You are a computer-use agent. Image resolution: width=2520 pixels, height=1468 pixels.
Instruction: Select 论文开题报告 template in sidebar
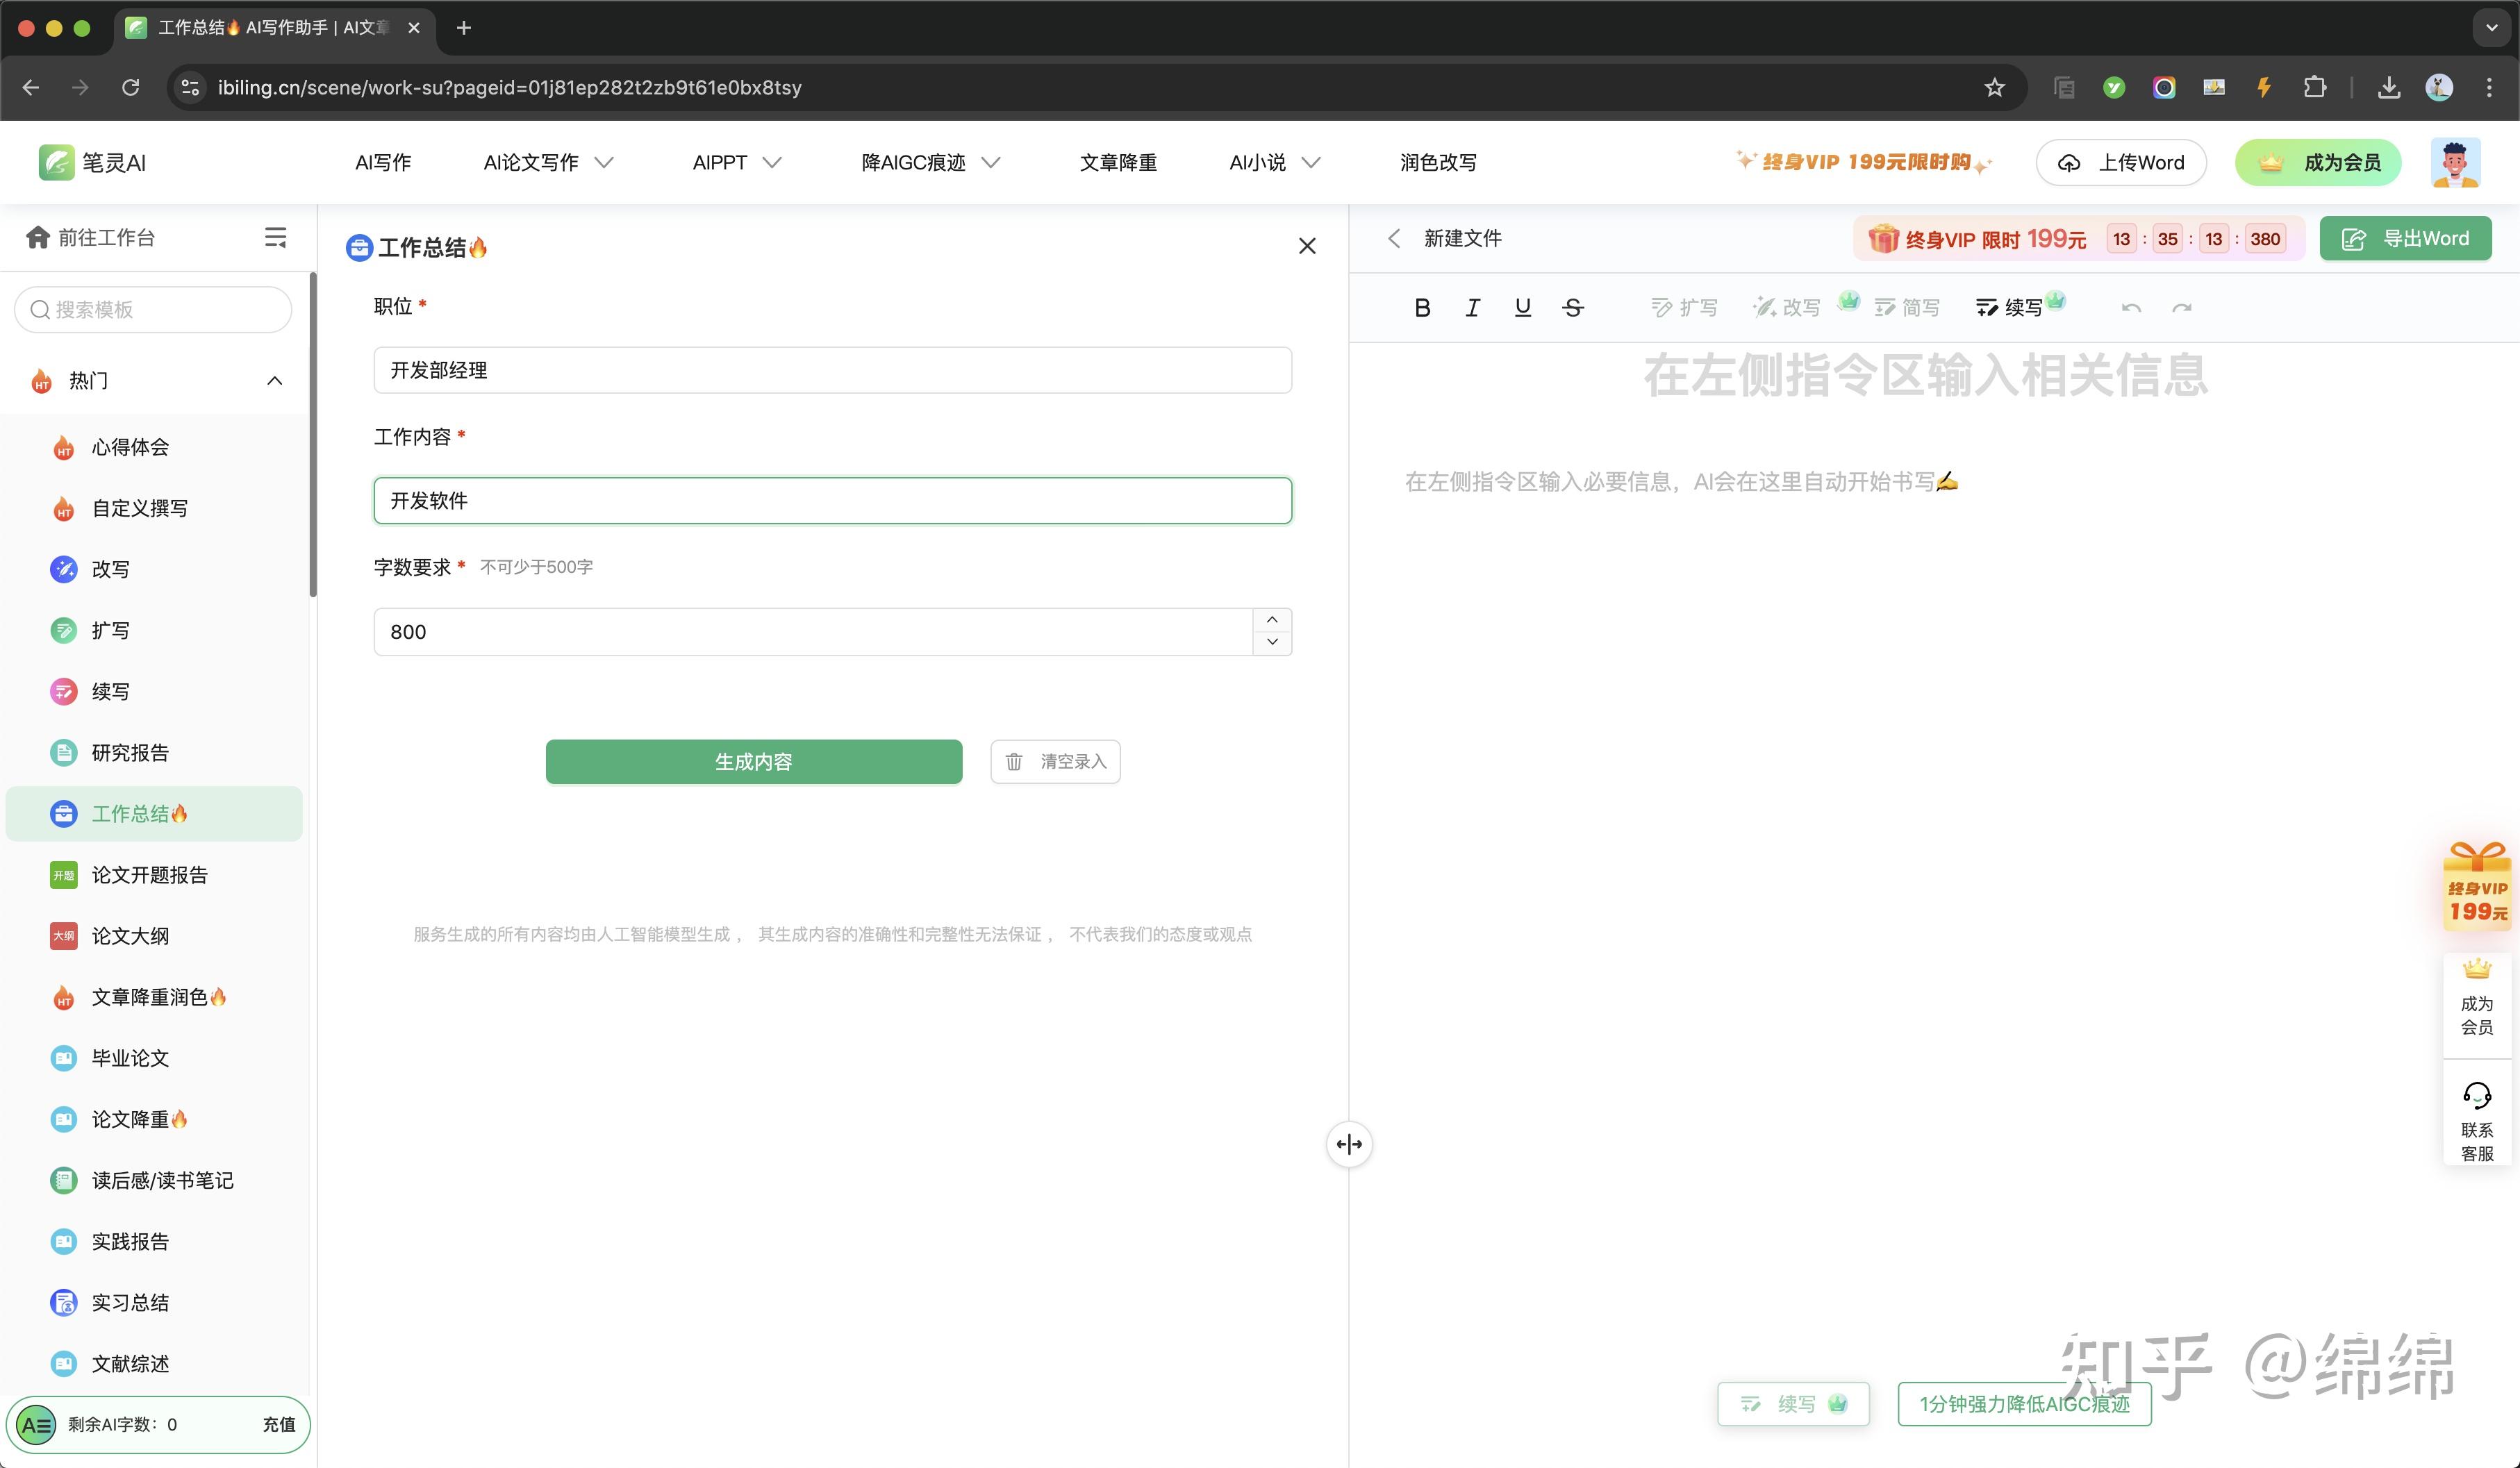(150, 875)
